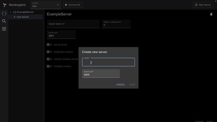The width and height of the screenshot is (217, 122).
Task: Open the mocks braces sidebar icon
Action: 4,14
